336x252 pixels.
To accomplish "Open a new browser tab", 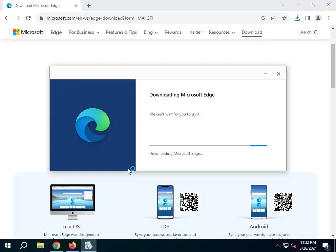I will pyautogui.click(x=89, y=6).
